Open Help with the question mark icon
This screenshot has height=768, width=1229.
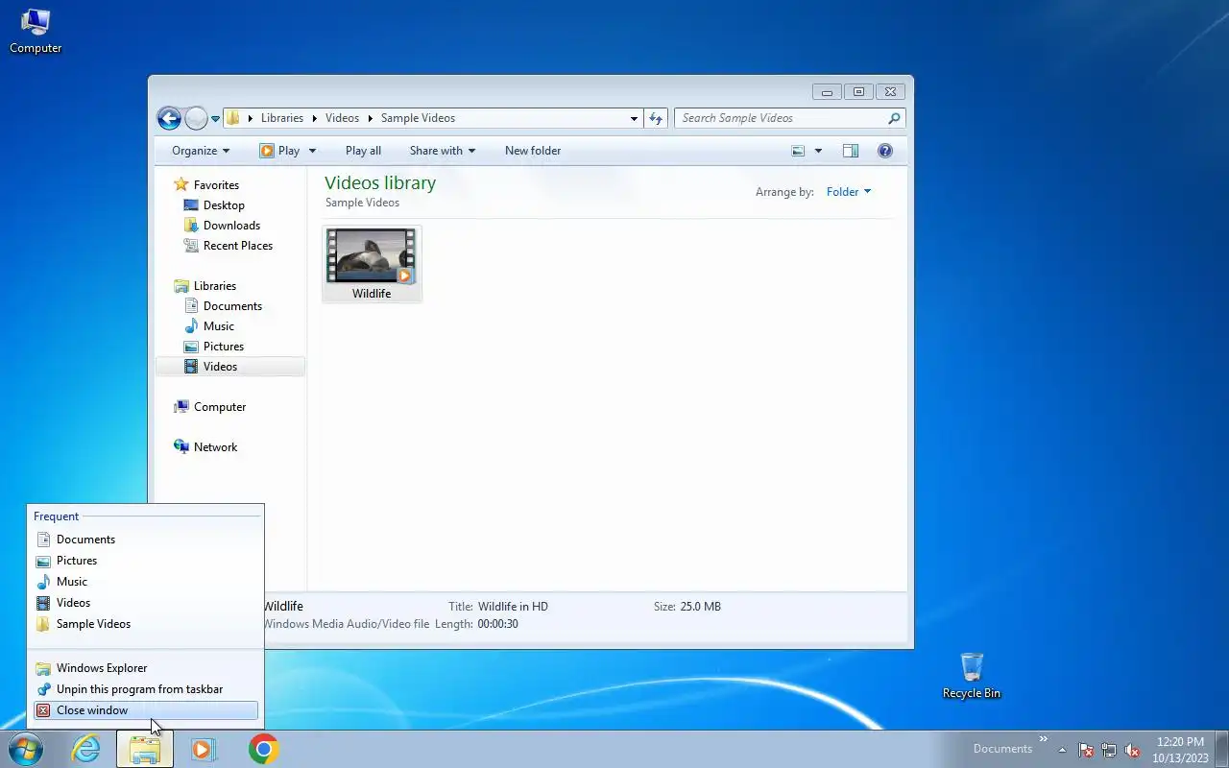point(885,151)
